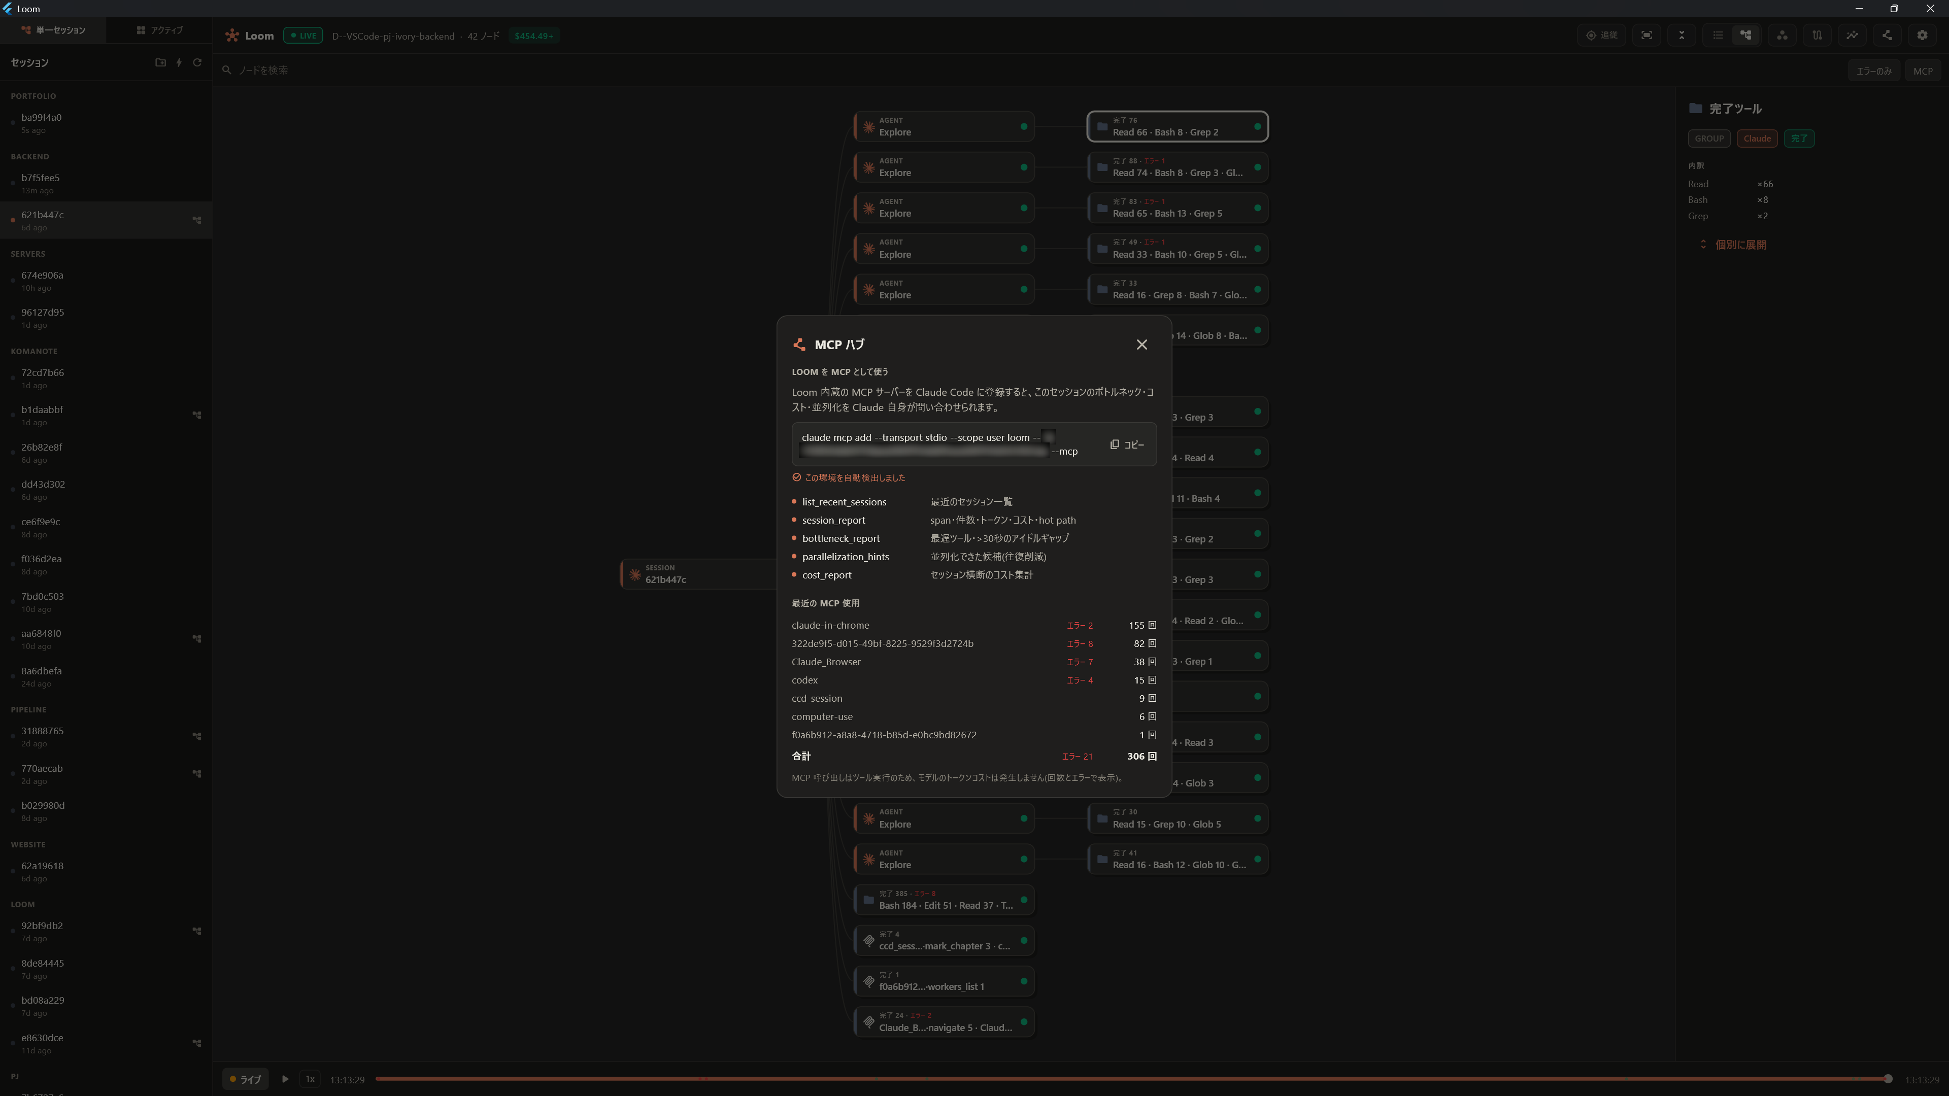Click the collapse-all arrows icon

[x=1682, y=36]
